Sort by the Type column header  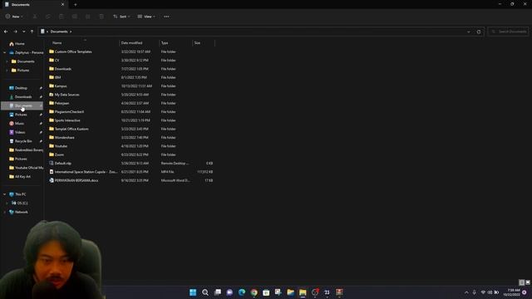165,42
